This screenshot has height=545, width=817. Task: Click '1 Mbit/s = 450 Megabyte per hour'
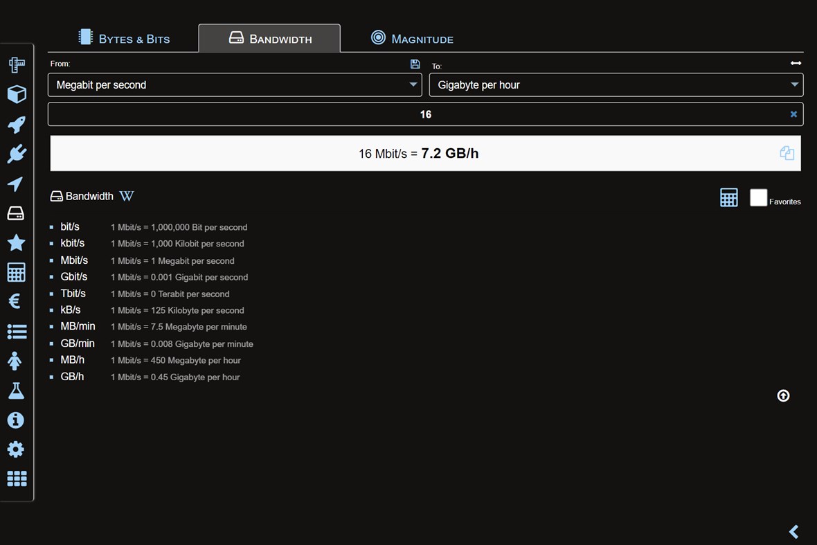(176, 361)
